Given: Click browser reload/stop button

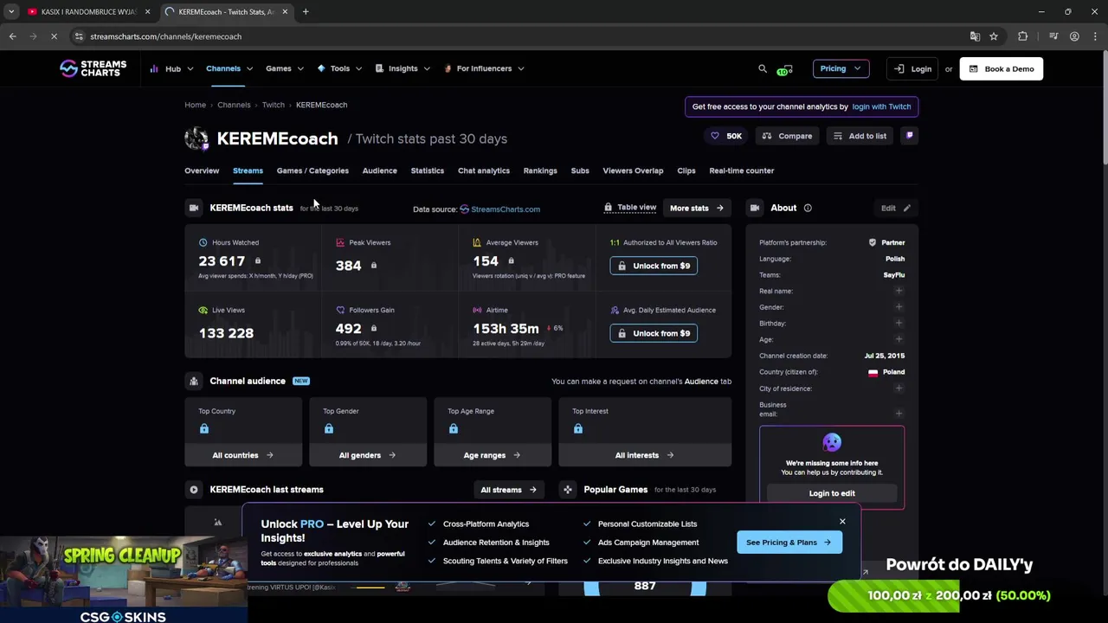Looking at the screenshot, I should 54,36.
